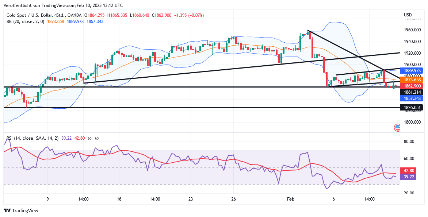This screenshot has height=217, width=428.
Task: Click the purple 39.22 RSI value tag
Action: (x=409, y=177)
